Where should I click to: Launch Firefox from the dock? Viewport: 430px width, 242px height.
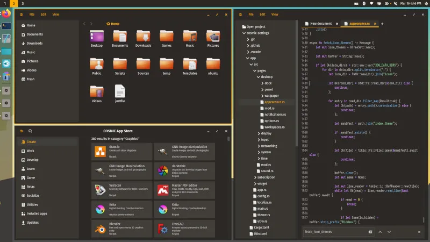click(6, 13)
